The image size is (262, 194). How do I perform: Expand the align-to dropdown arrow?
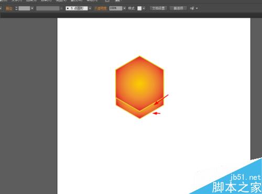point(197,8)
